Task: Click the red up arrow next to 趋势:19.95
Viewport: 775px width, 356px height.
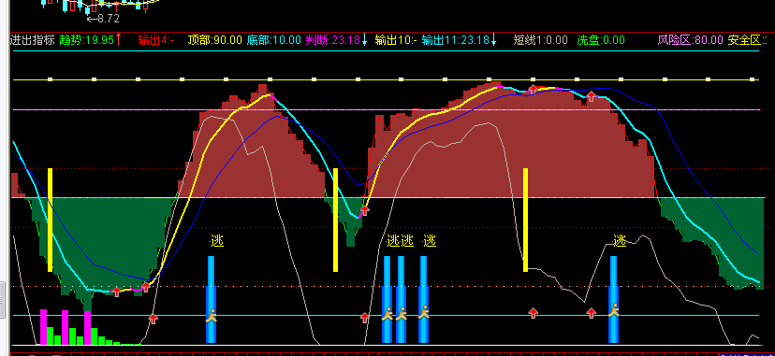Action: coord(118,40)
